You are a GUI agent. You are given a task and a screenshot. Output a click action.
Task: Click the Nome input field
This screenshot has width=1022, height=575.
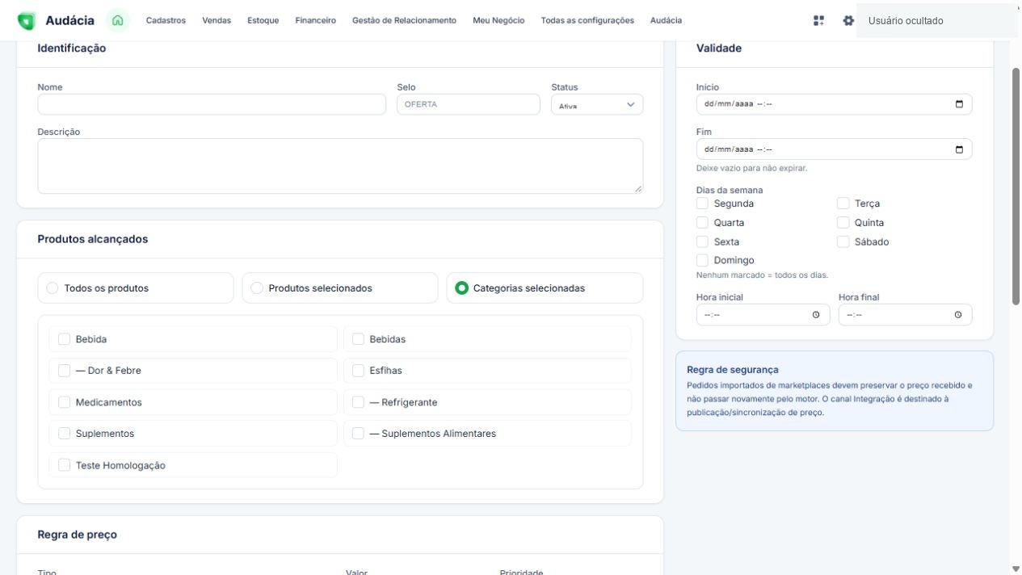tap(212, 104)
